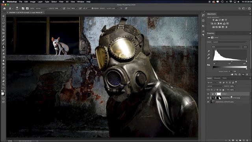Select the Crop tool
252x142 pixels.
pyautogui.click(x=4, y=30)
